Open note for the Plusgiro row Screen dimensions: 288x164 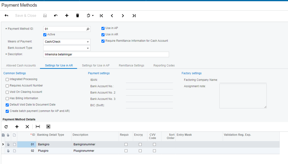point(14,151)
